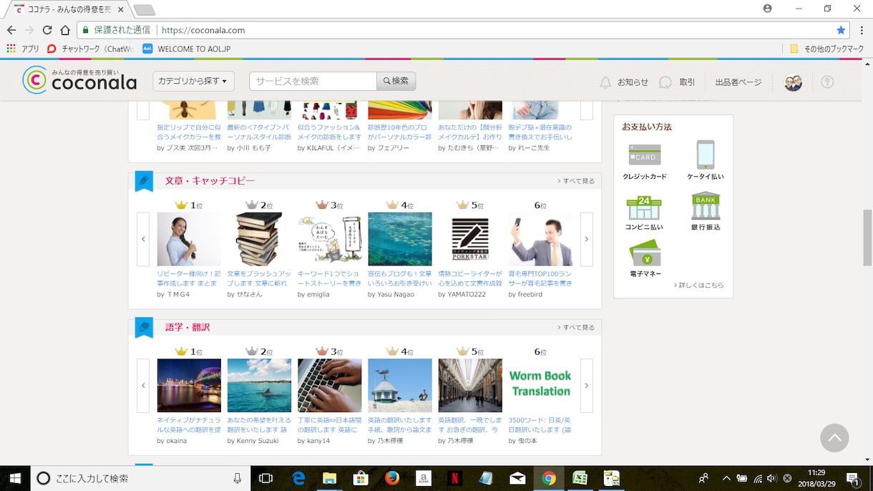Open the 詳しくはこちら payment details link
The image size is (873, 491).
point(698,285)
